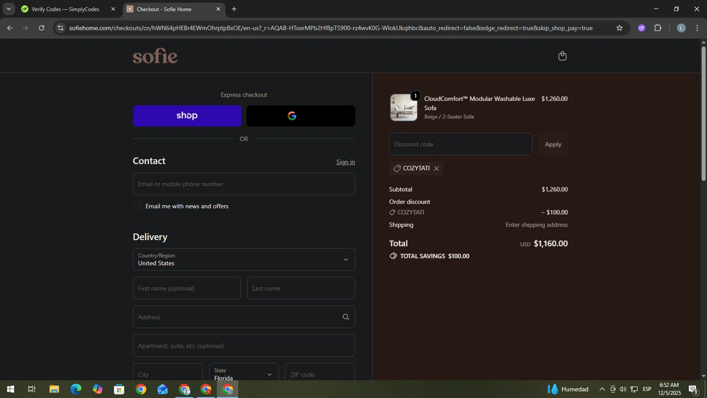Pay with Google Pay express button
The image size is (707, 398).
click(301, 116)
